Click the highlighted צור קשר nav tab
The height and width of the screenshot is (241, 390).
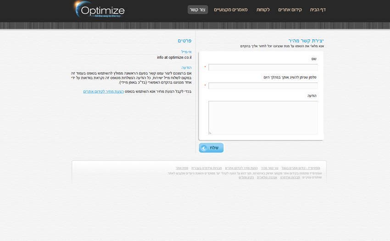[197, 10]
